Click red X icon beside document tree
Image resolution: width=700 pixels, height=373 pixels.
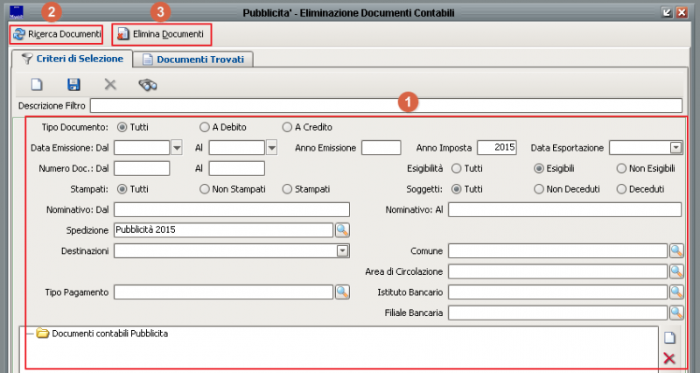tap(669, 357)
